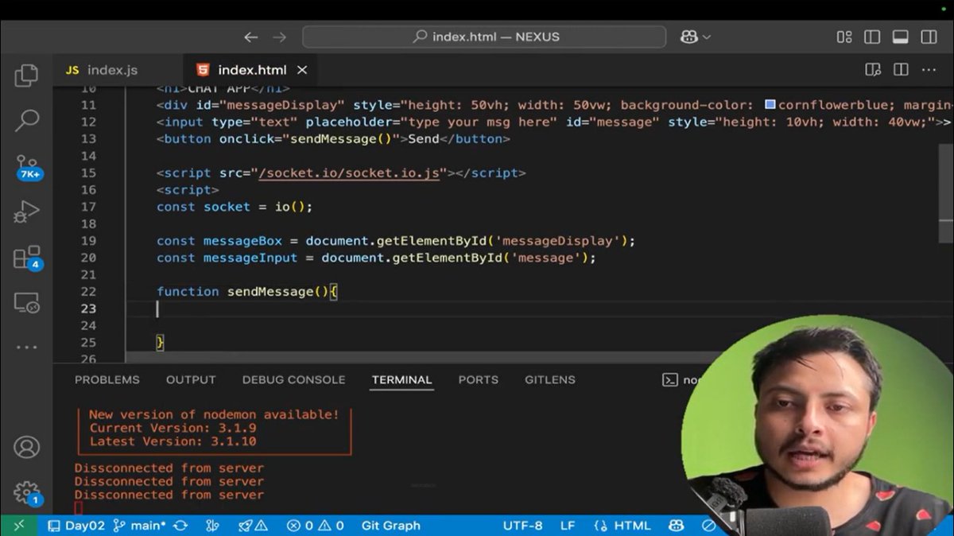Open Source Control showing 7K+ pending changes
Image resolution: width=954 pixels, height=536 pixels.
click(x=26, y=165)
